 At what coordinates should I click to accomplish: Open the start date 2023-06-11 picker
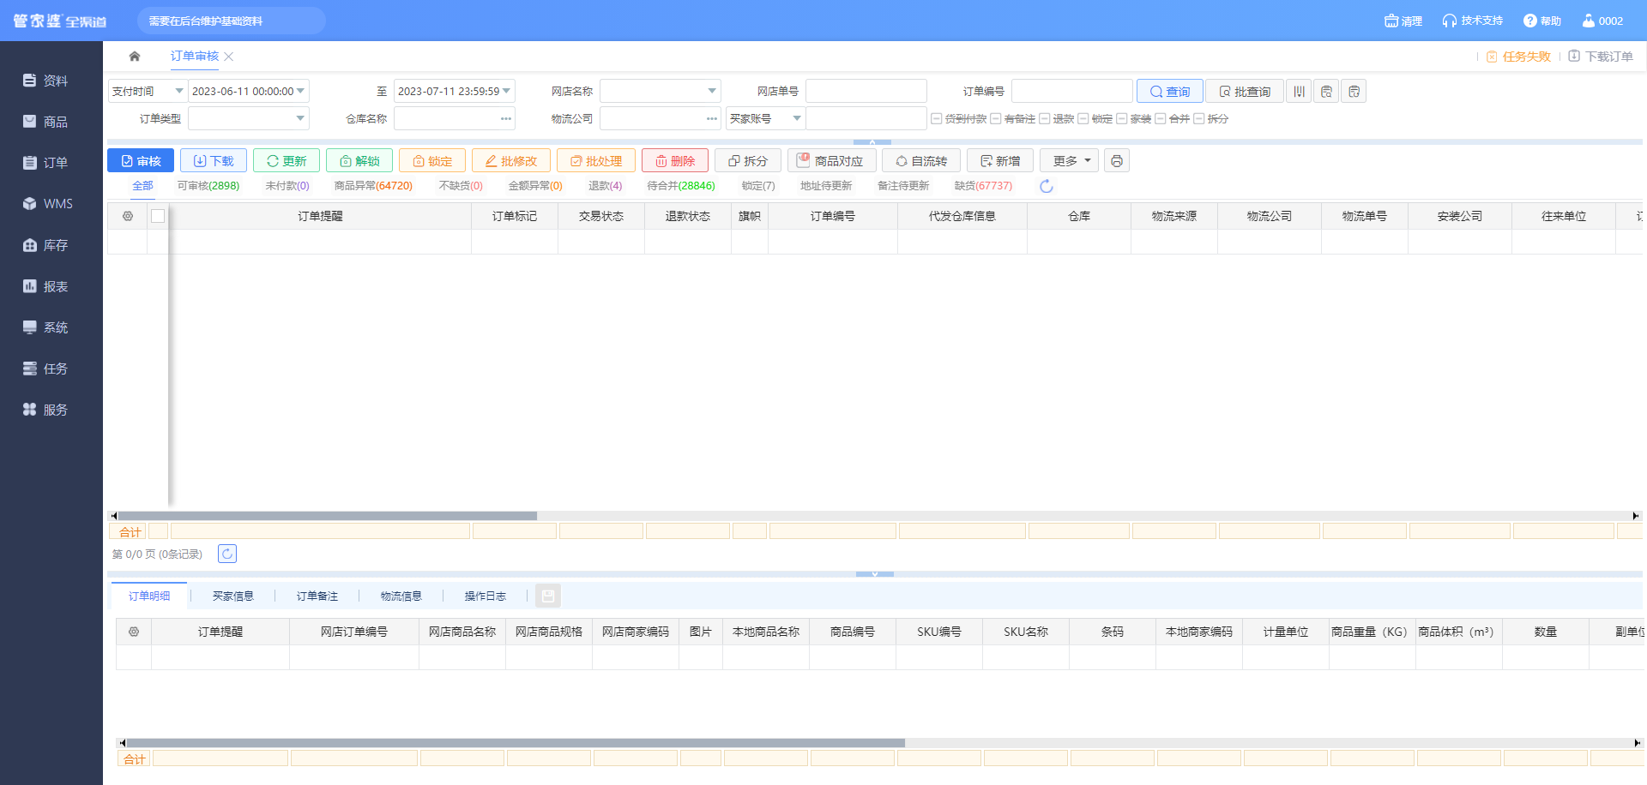click(249, 91)
